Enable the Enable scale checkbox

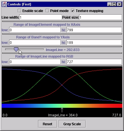19,11
